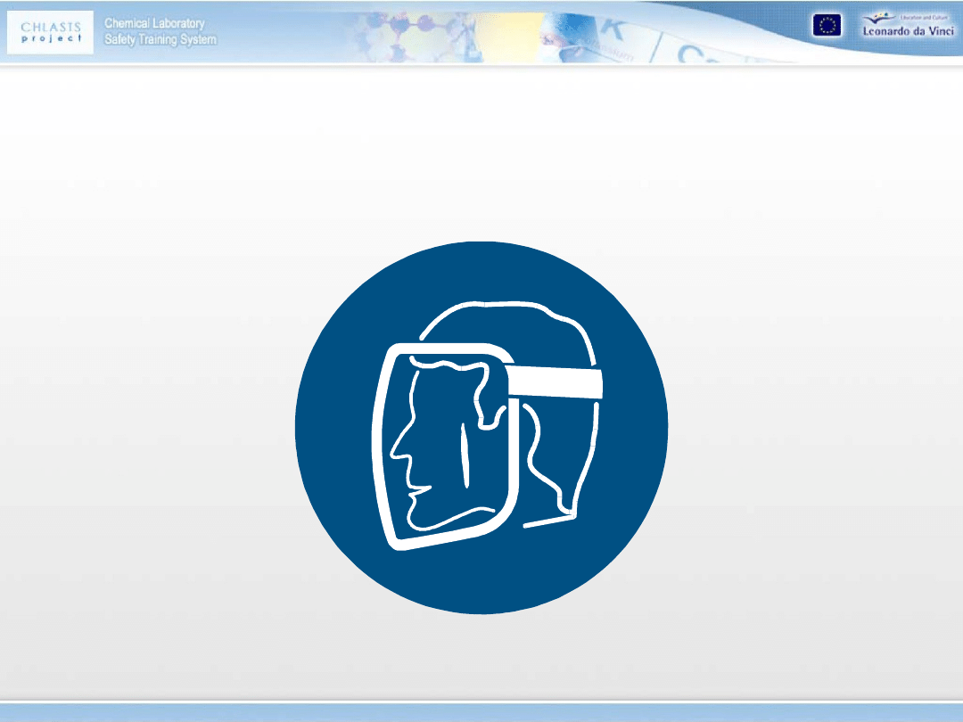The width and height of the screenshot is (963, 722).
Task: Click the chin of the face profile
Action: (419, 517)
